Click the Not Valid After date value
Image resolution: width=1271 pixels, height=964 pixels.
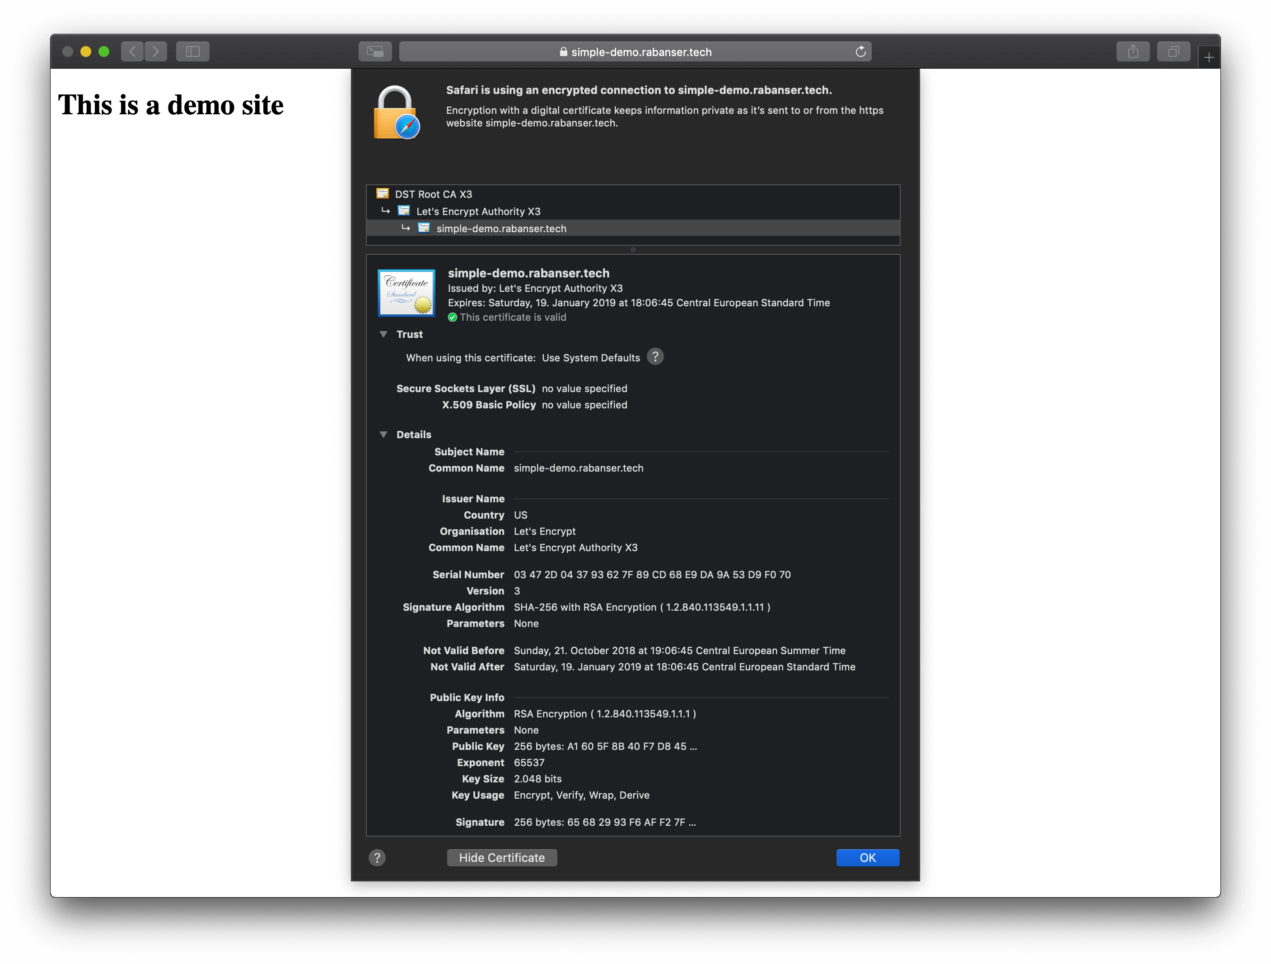684,667
